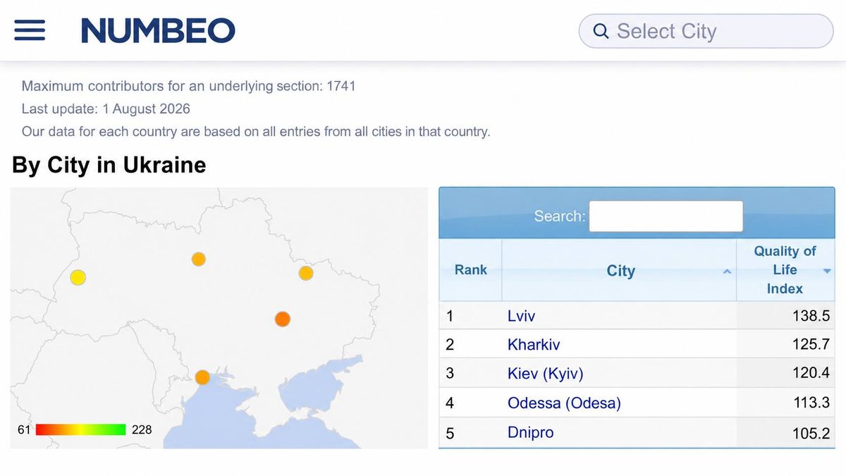Sort by Quality of Life Index arrow
This screenshot has height=476, width=846.
coord(827,271)
